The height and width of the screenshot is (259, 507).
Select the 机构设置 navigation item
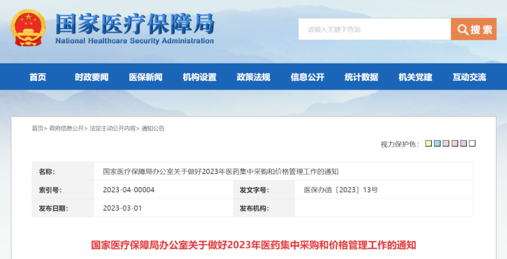[200, 77]
